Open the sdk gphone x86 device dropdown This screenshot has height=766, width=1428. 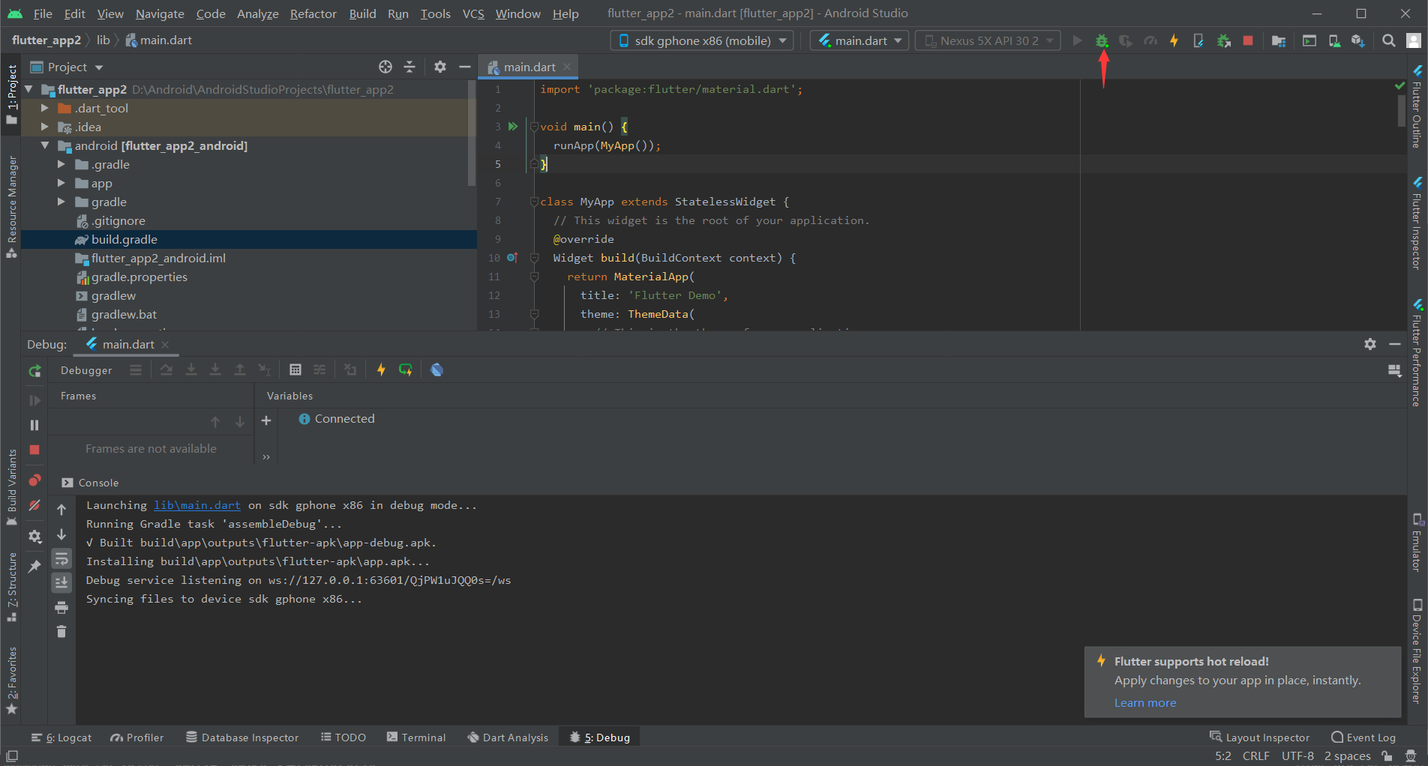tap(702, 41)
